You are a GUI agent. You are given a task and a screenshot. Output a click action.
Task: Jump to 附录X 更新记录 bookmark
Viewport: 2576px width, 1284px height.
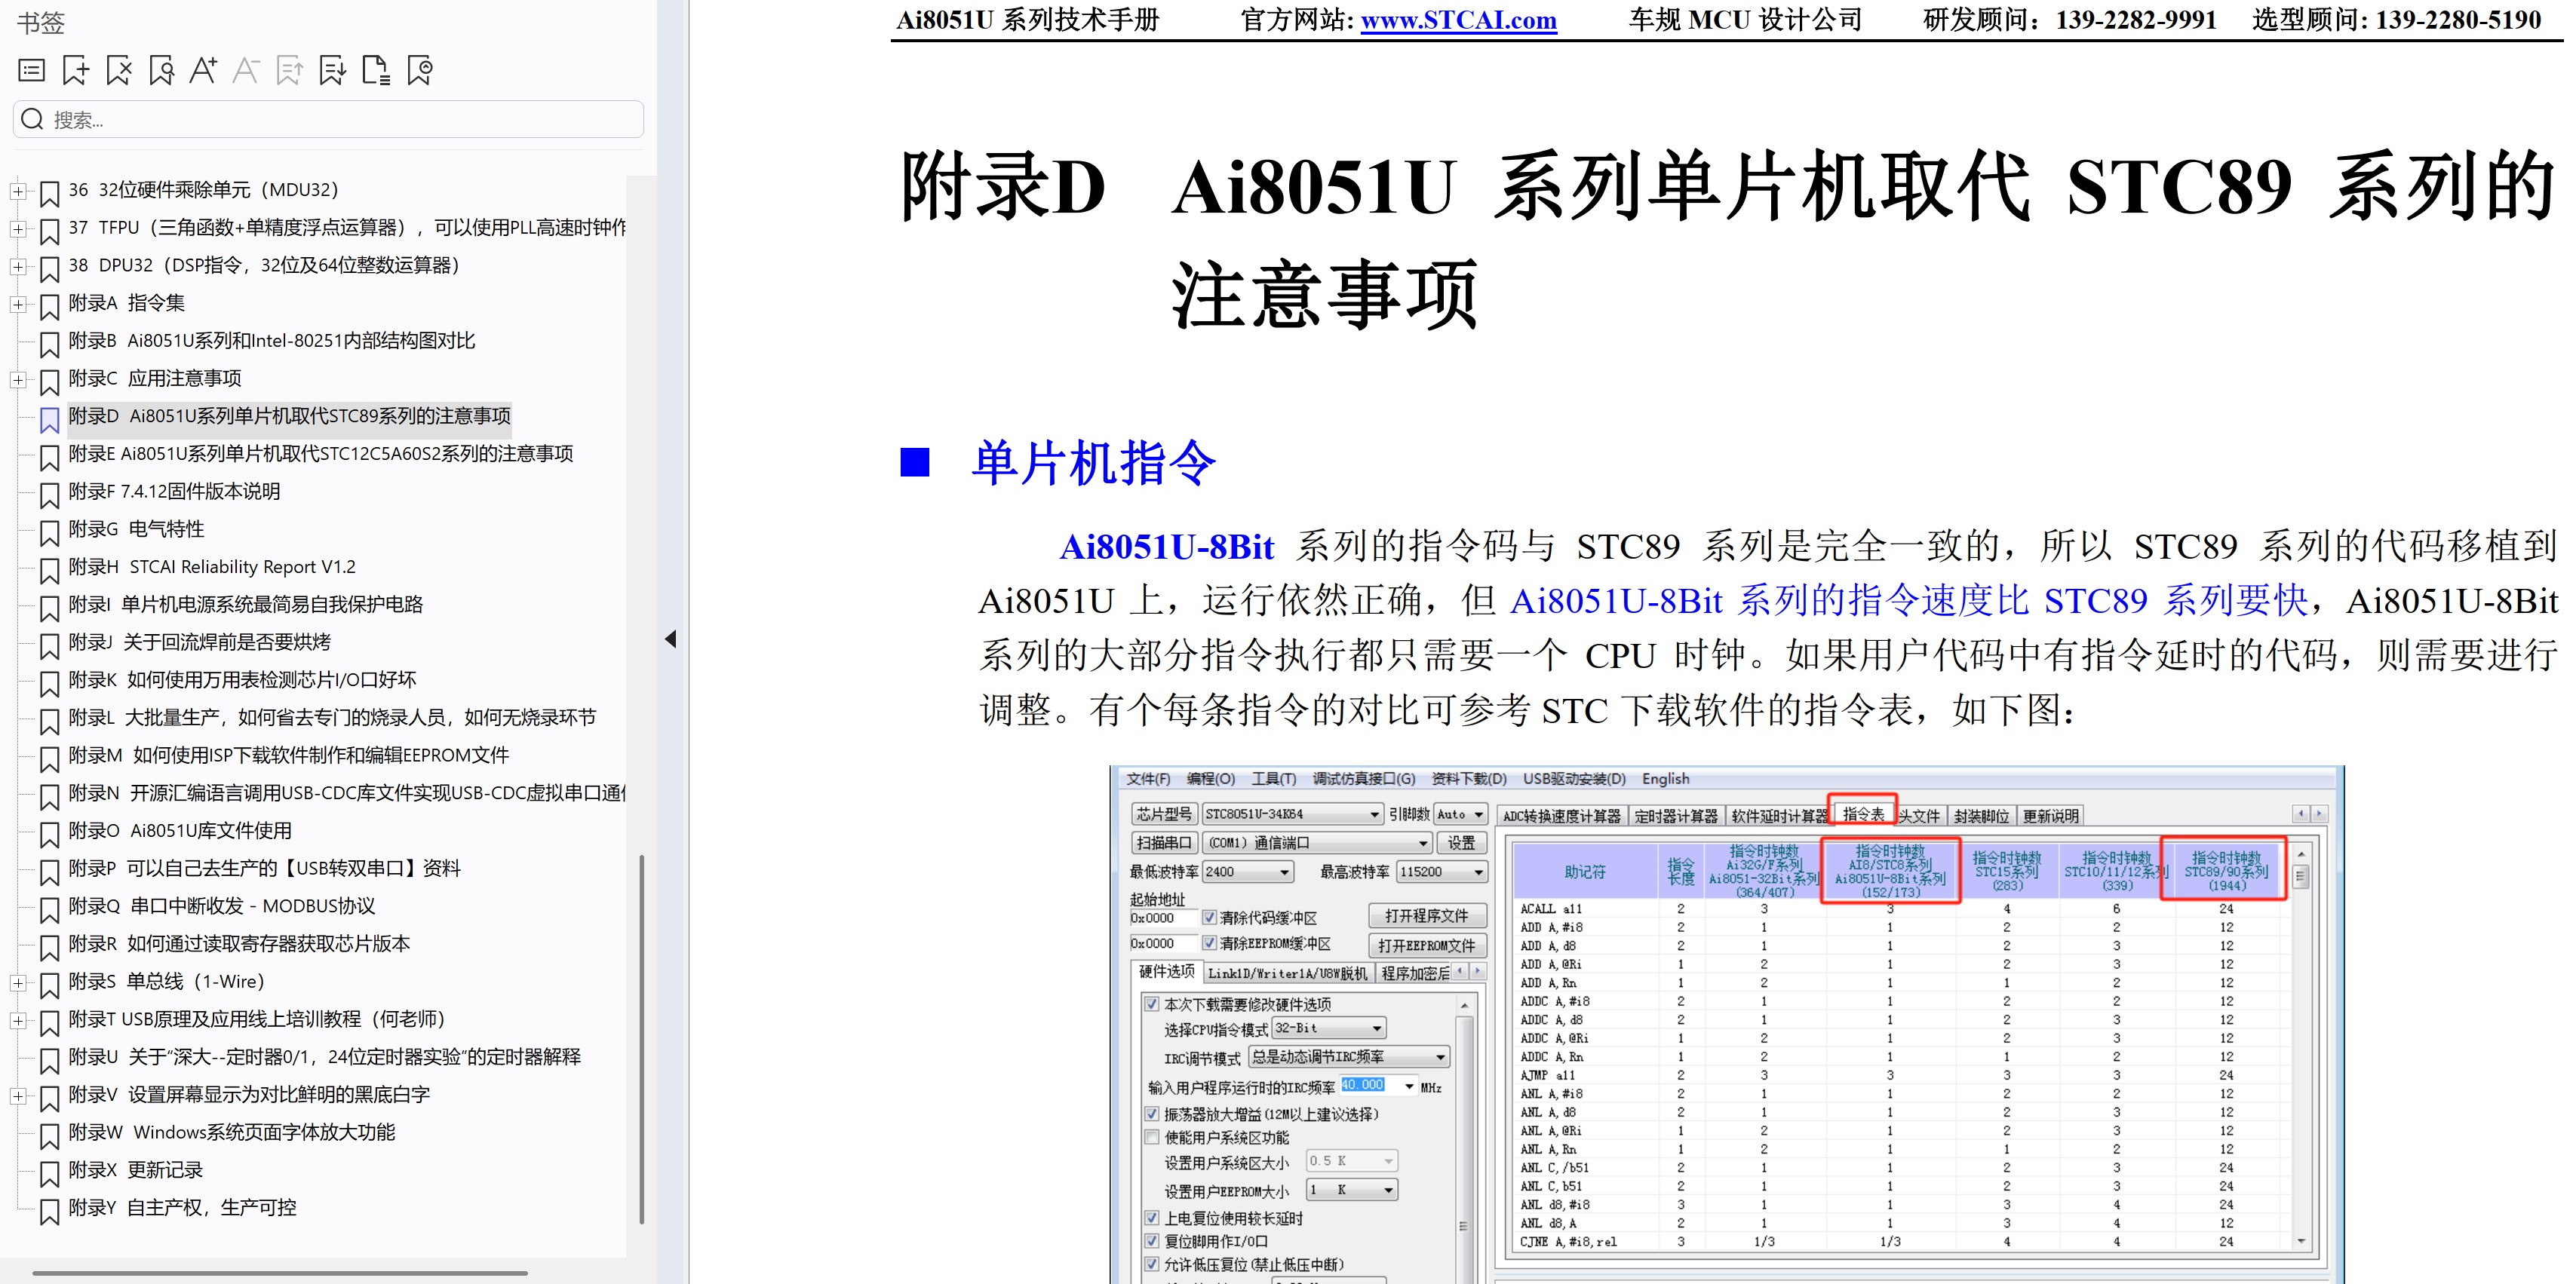click(x=135, y=1169)
